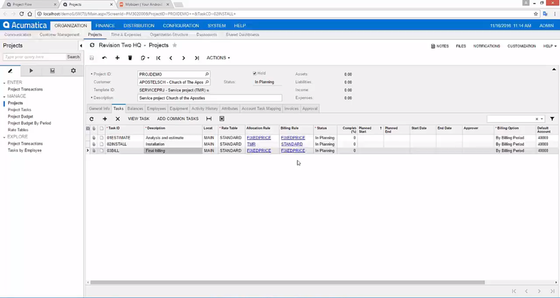Expand the HELP dropdown in the title bar

[549, 46]
